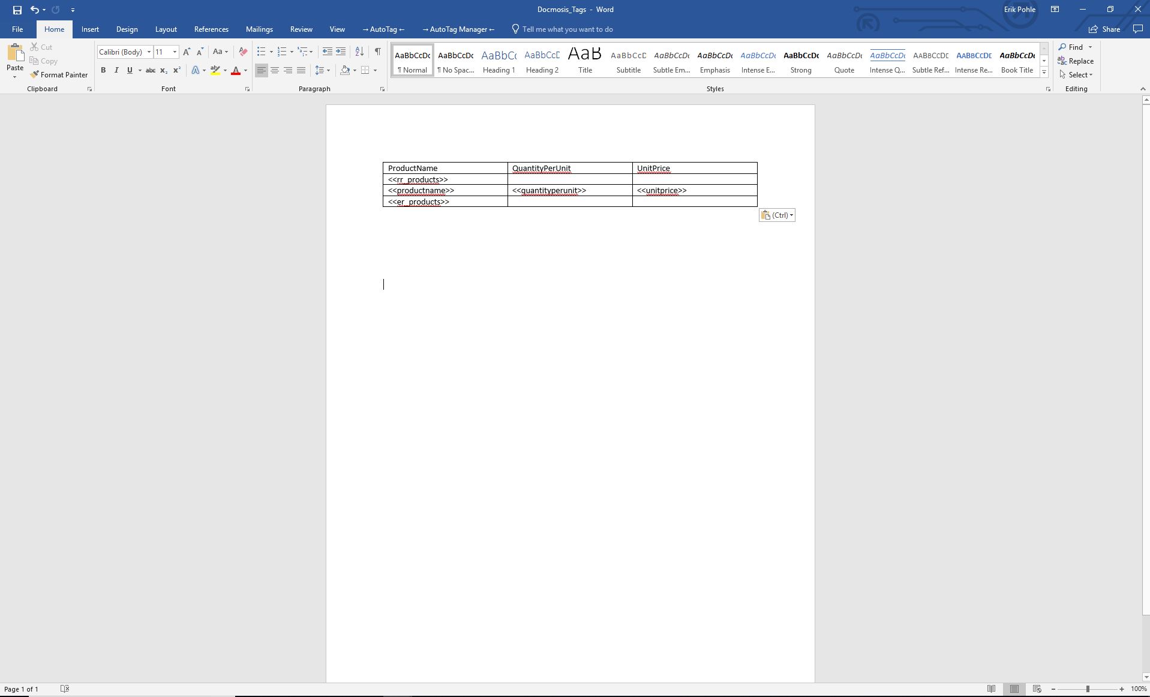The width and height of the screenshot is (1150, 697).
Task: Switch to the Mailings tab
Action: [x=259, y=29]
